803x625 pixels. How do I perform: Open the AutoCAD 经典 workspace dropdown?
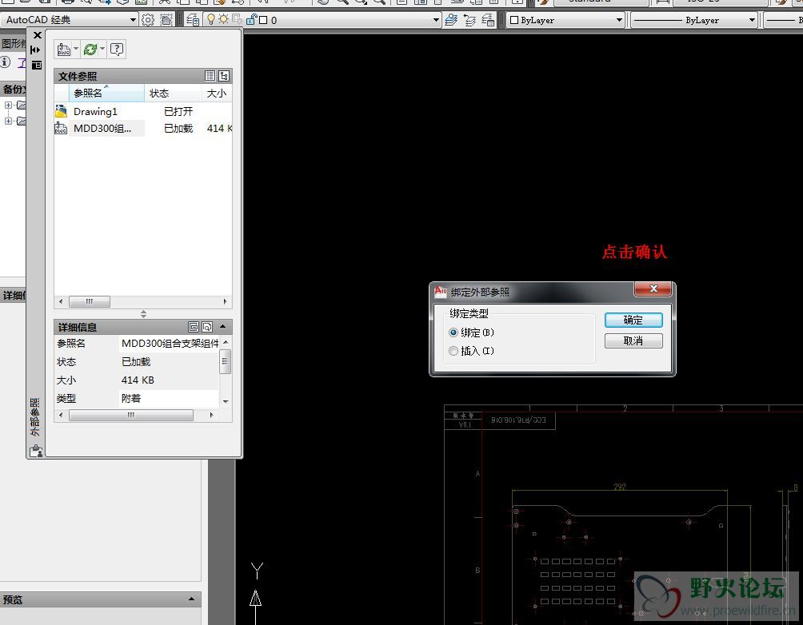tap(133, 20)
